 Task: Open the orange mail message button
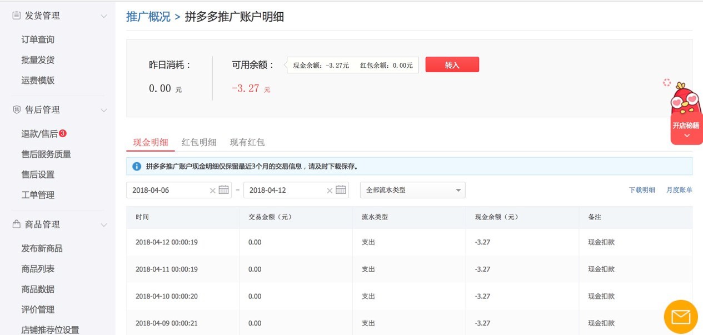click(681, 317)
